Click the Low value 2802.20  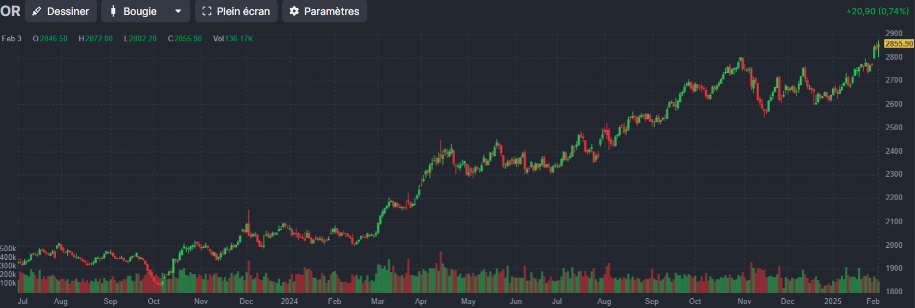143,38
